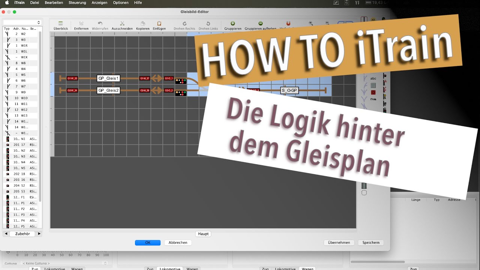Select the signal next to G2-O_2
The image size is (480, 270).
[x=181, y=93]
